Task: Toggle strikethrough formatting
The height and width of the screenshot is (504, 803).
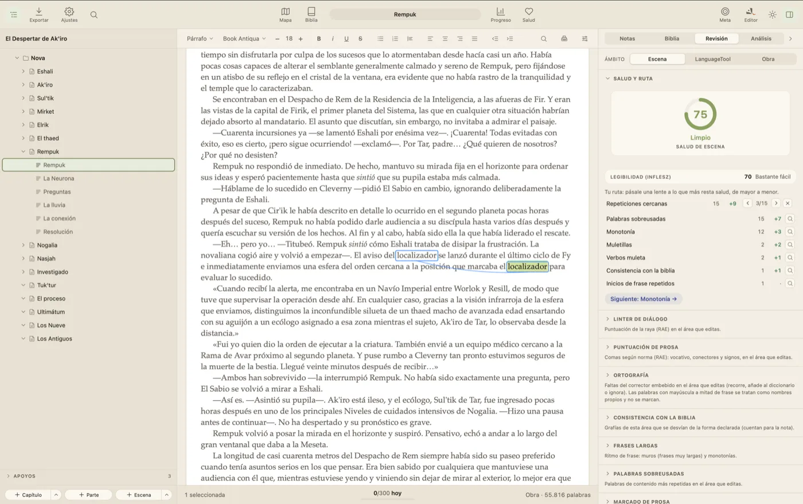Action: click(x=360, y=39)
